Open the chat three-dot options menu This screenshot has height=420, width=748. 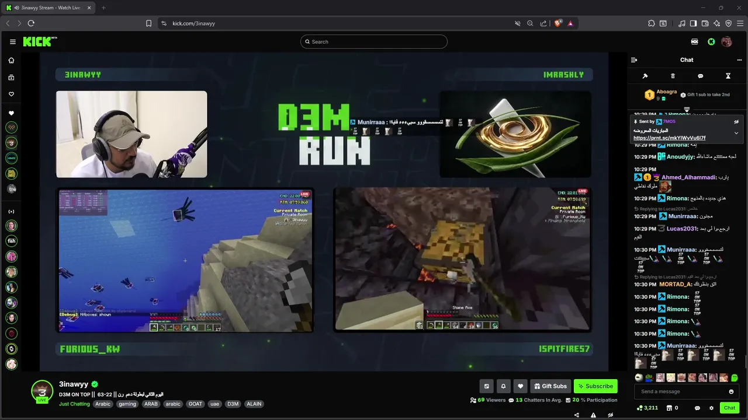pos(739,60)
